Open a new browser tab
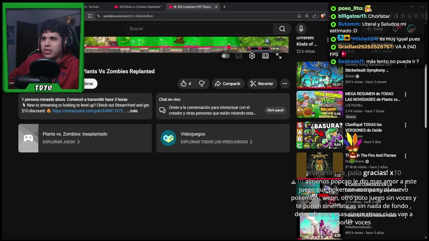The width and height of the screenshot is (429, 241). pos(224,7)
